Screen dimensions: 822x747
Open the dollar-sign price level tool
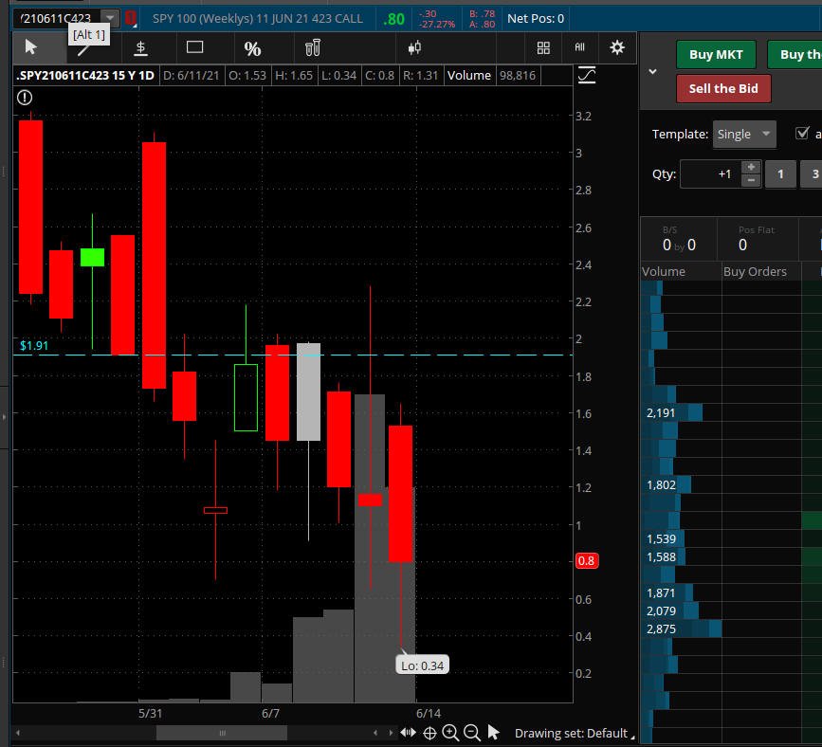click(x=140, y=48)
